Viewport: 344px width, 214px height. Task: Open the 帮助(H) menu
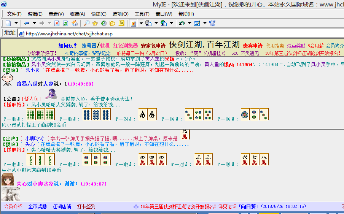point(186,14)
